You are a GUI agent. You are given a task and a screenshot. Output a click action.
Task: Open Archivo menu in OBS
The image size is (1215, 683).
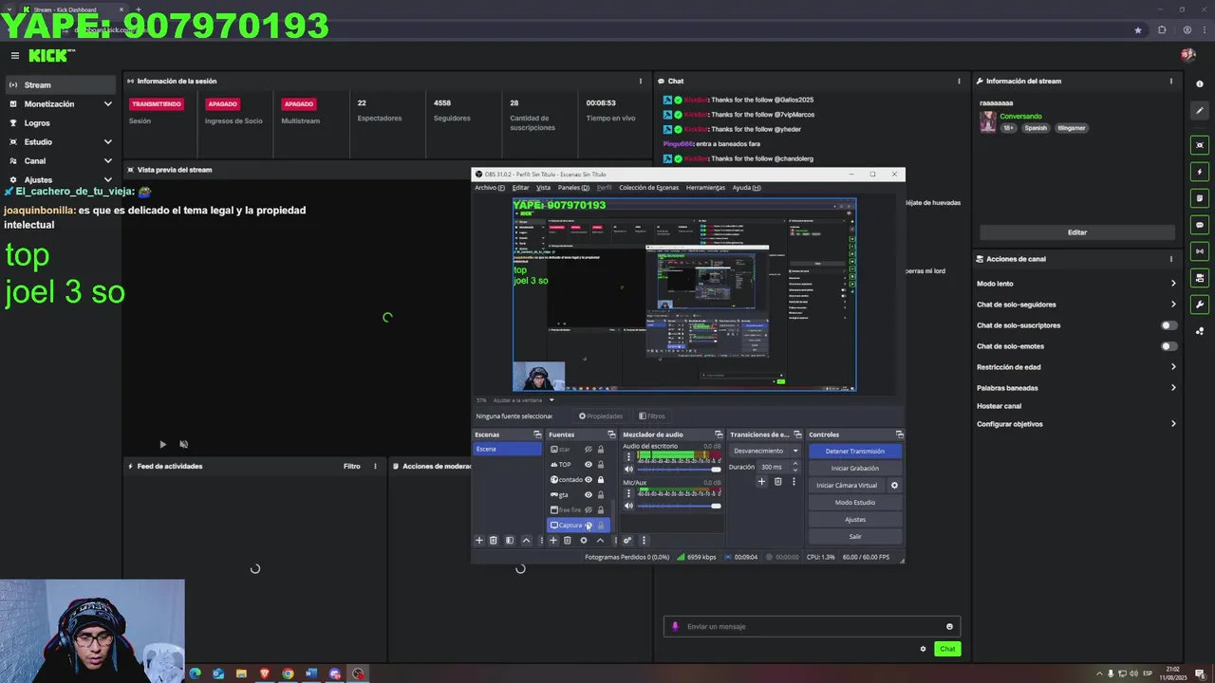[489, 188]
